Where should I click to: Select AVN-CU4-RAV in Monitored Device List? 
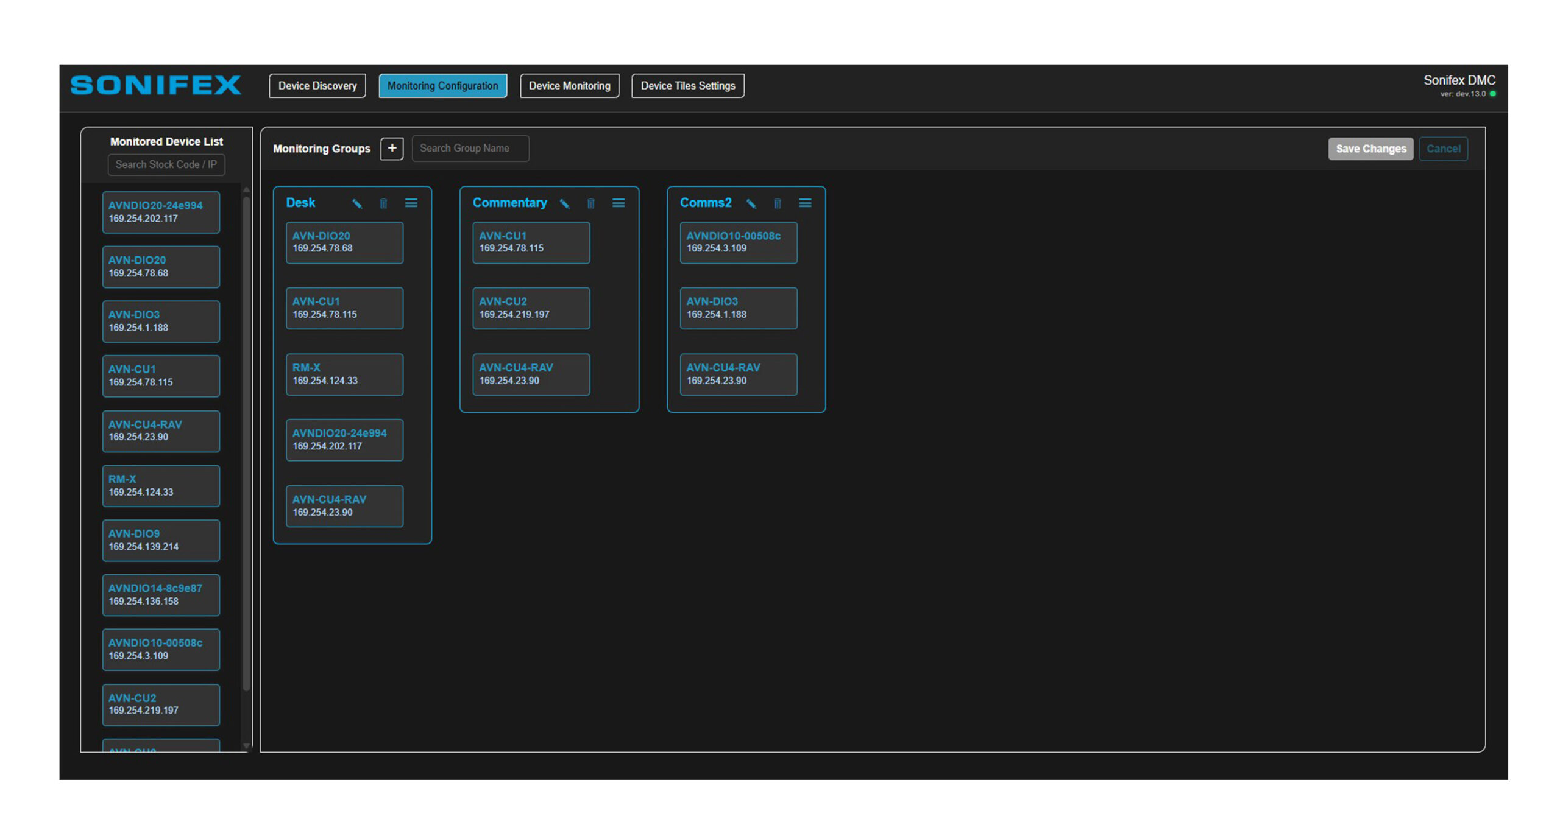pyautogui.click(x=161, y=431)
